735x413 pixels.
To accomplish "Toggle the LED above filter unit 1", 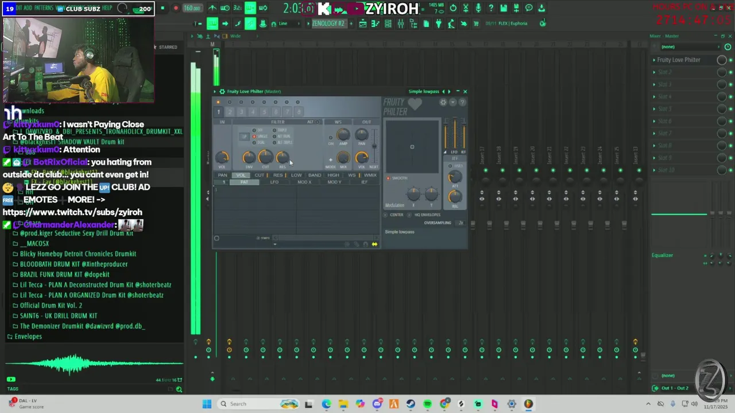I will click(x=218, y=102).
